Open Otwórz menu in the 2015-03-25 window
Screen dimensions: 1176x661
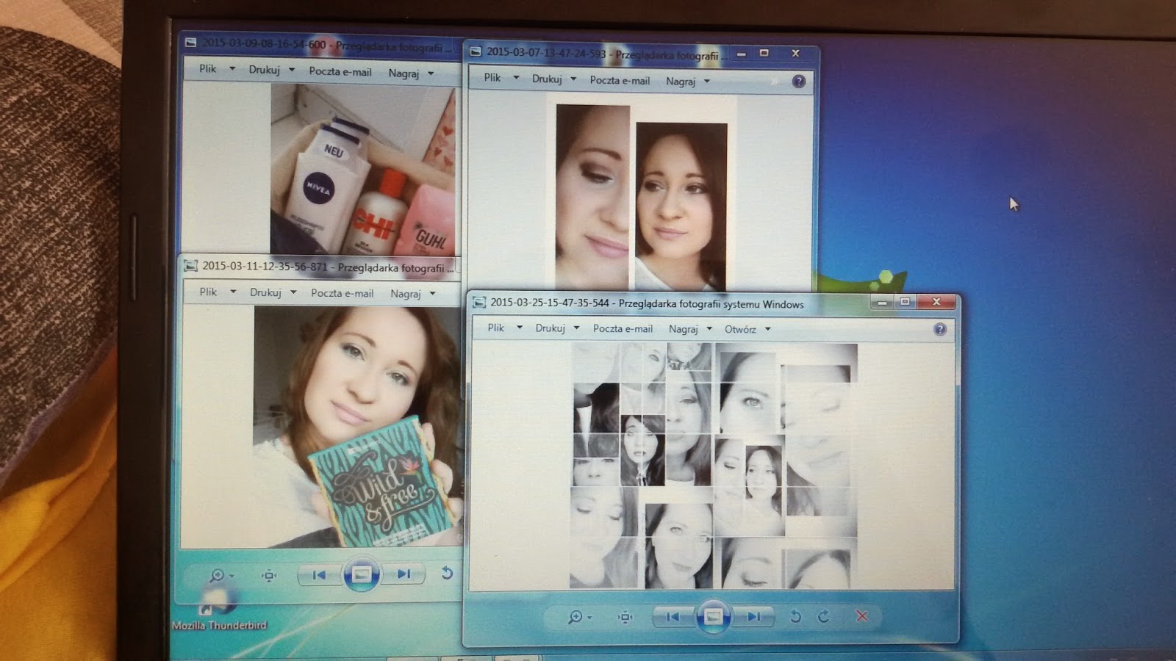740,329
